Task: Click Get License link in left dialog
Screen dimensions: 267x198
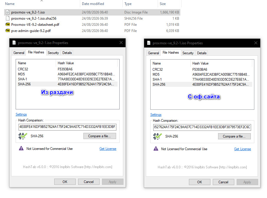Action: [x=108, y=149]
